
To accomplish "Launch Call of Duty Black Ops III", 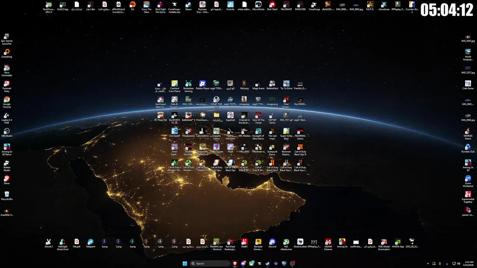I will pos(300,150).
